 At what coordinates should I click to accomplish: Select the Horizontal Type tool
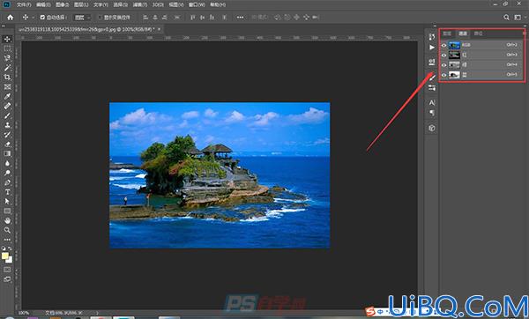click(x=7, y=192)
